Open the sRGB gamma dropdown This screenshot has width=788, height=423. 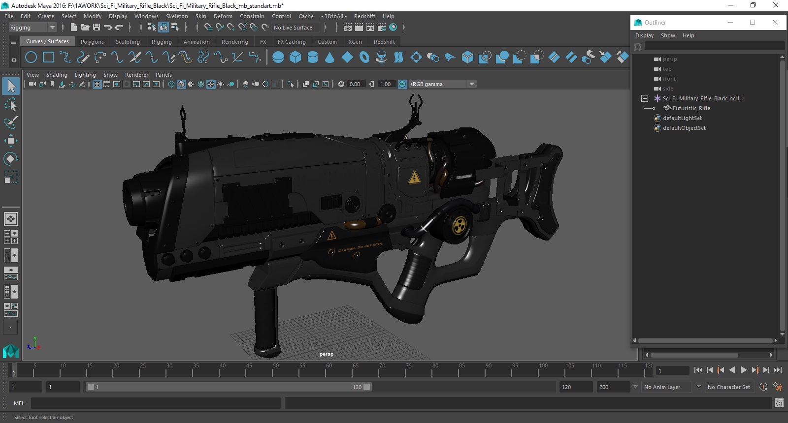click(x=472, y=84)
